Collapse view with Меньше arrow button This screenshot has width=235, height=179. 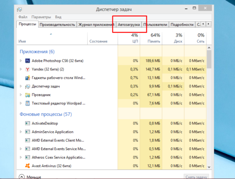[22, 177]
